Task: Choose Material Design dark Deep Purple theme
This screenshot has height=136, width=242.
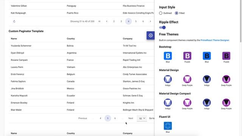Action: click(x=226, y=79)
